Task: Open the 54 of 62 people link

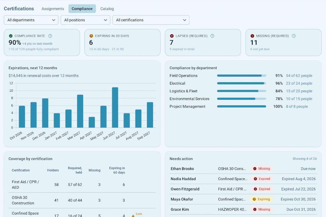Action: point(299,76)
